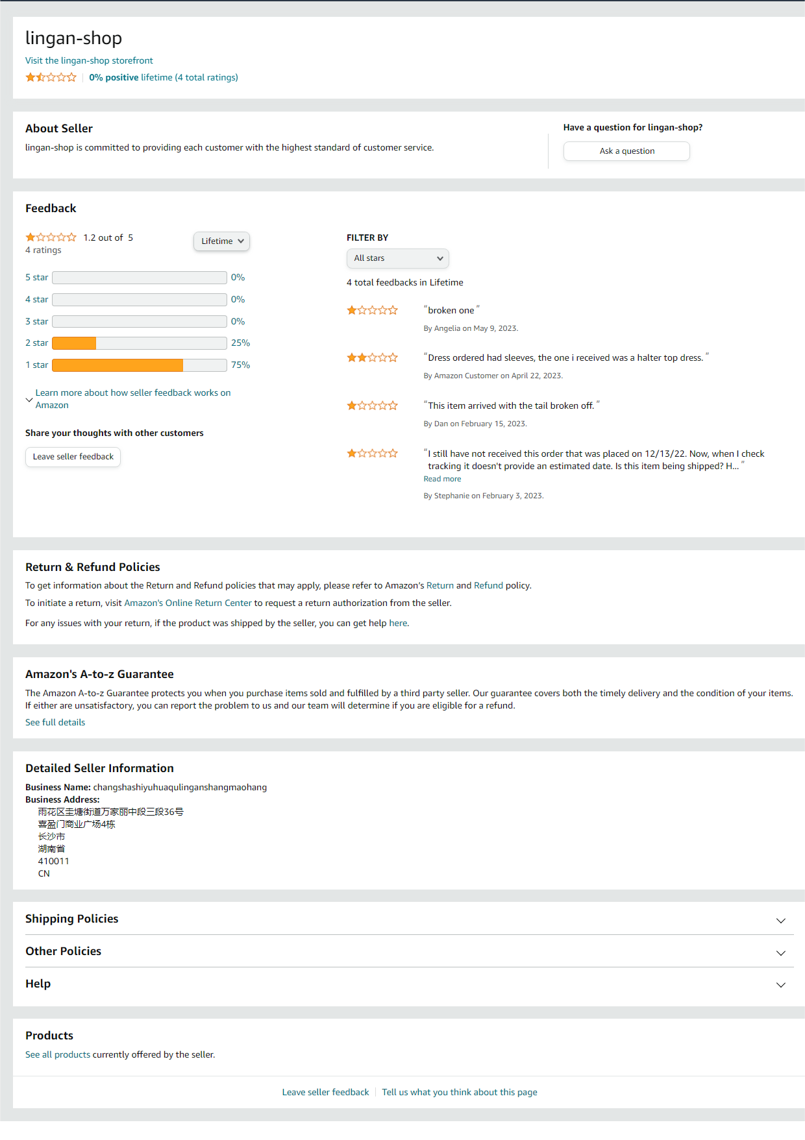Filter by the 1 star rating bar
The image size is (805, 1140).
click(139, 365)
